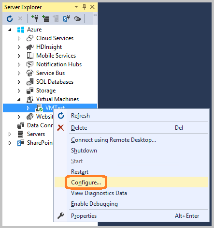Viewport: 214px width, 228px height.
Task: Expand the VMTest virtual machine node
Action: tap(28, 108)
